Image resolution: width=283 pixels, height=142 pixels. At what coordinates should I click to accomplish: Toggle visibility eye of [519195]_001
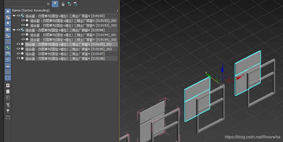coord(18,44)
